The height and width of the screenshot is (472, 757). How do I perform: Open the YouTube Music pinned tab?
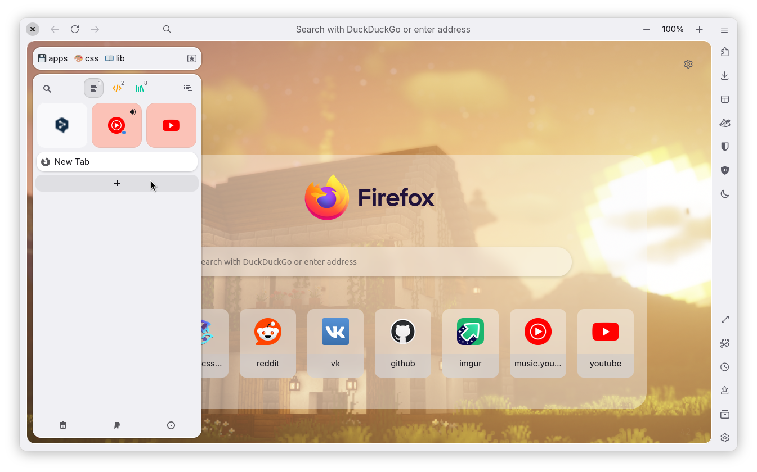point(117,125)
